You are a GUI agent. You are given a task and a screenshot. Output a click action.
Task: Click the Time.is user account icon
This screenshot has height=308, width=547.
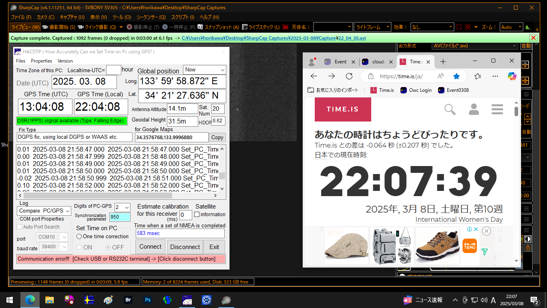pyautogui.click(x=474, y=109)
